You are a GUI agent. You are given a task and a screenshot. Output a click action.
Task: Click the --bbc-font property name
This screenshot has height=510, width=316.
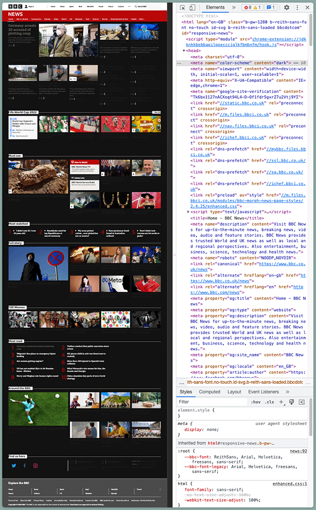click(x=196, y=457)
